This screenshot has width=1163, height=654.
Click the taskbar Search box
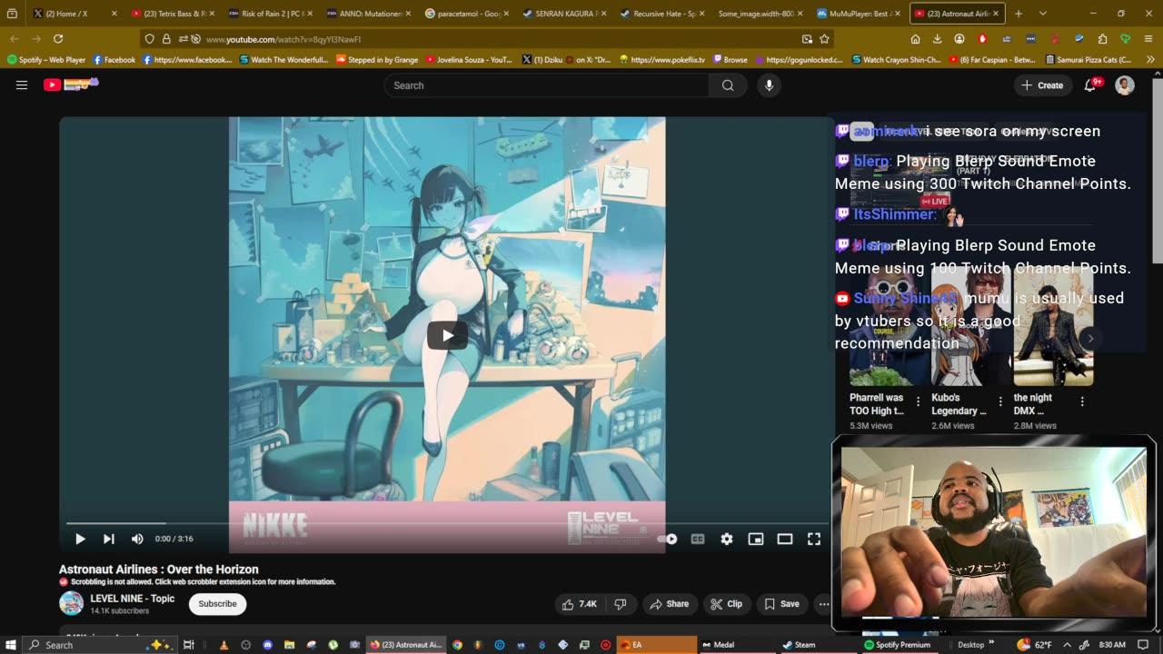[98, 645]
